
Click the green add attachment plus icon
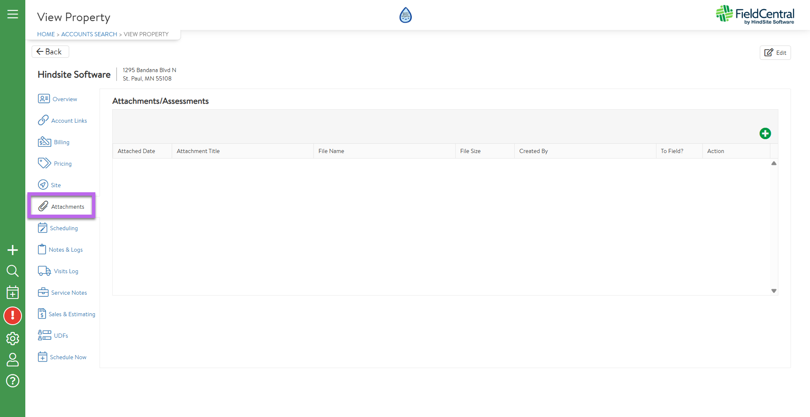[x=765, y=134]
